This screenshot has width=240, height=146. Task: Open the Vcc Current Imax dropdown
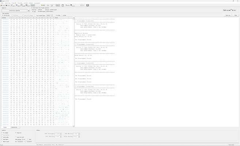coord(50,15)
